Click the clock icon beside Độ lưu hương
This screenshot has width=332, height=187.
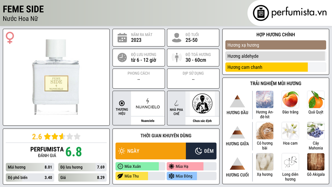click(122, 57)
